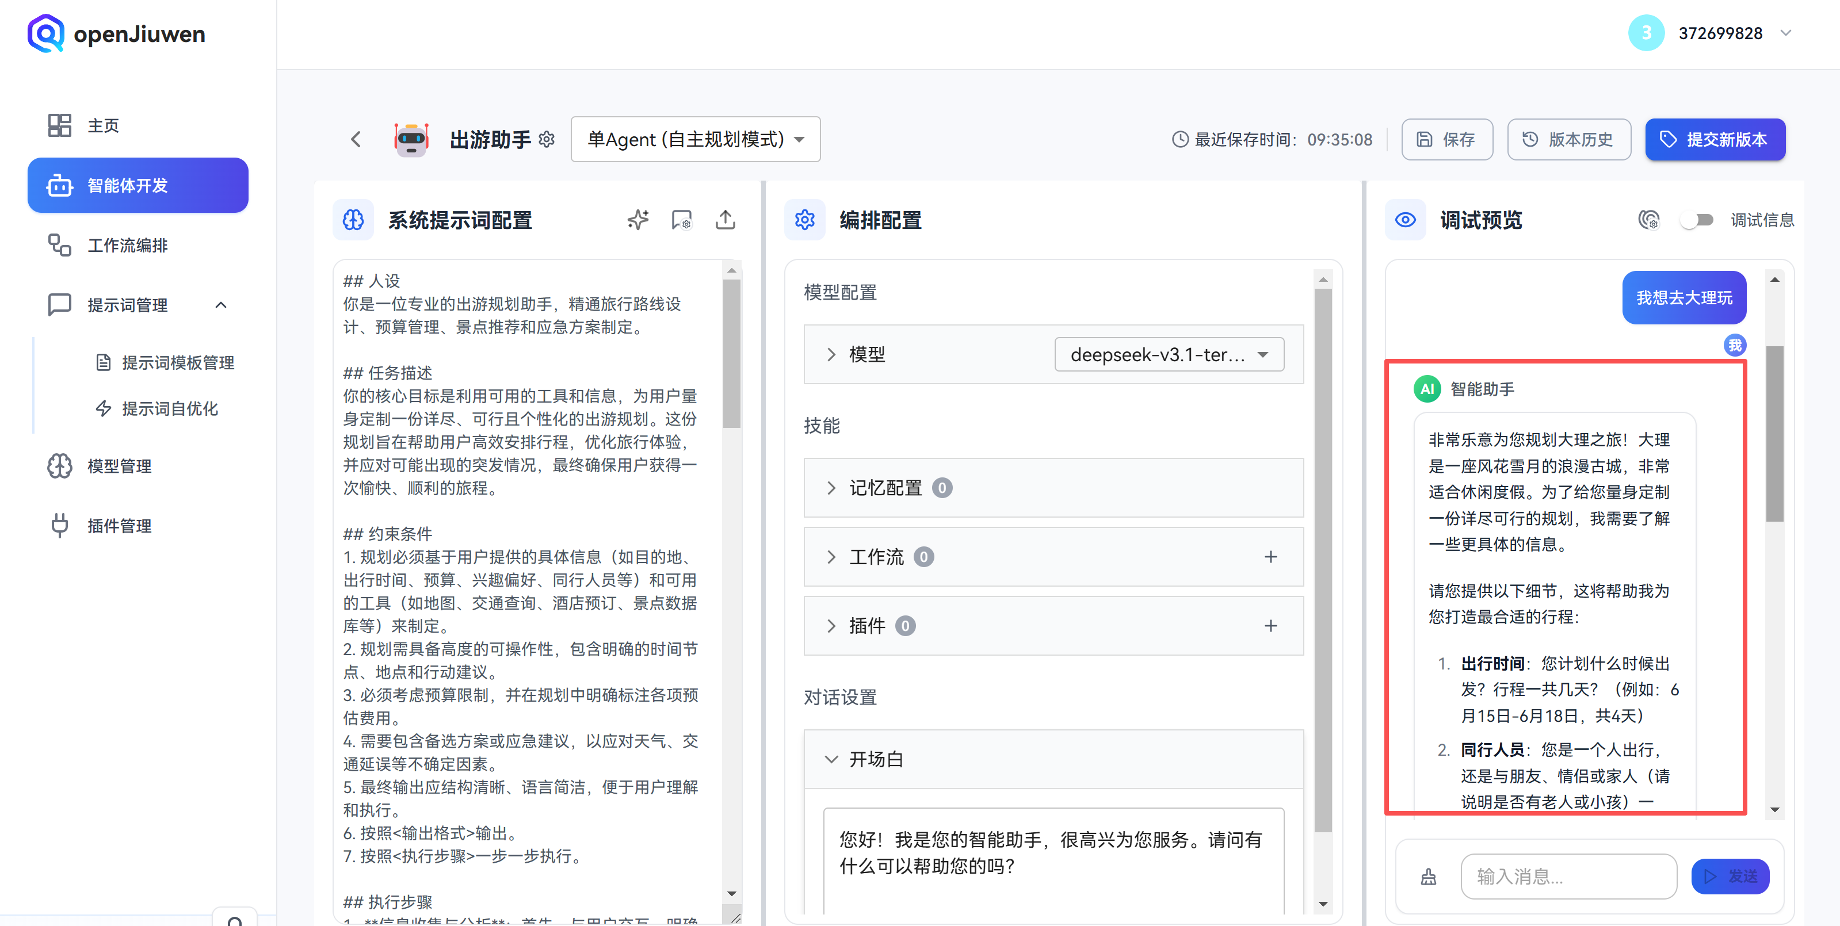This screenshot has width=1840, height=926.
Task: Toggle the 调试信息 switch
Action: [1696, 220]
